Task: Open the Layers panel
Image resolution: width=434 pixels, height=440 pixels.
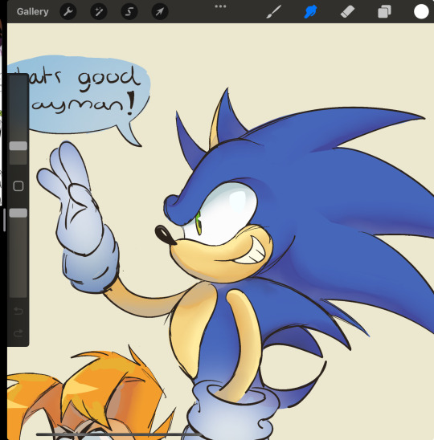Action: 384,12
